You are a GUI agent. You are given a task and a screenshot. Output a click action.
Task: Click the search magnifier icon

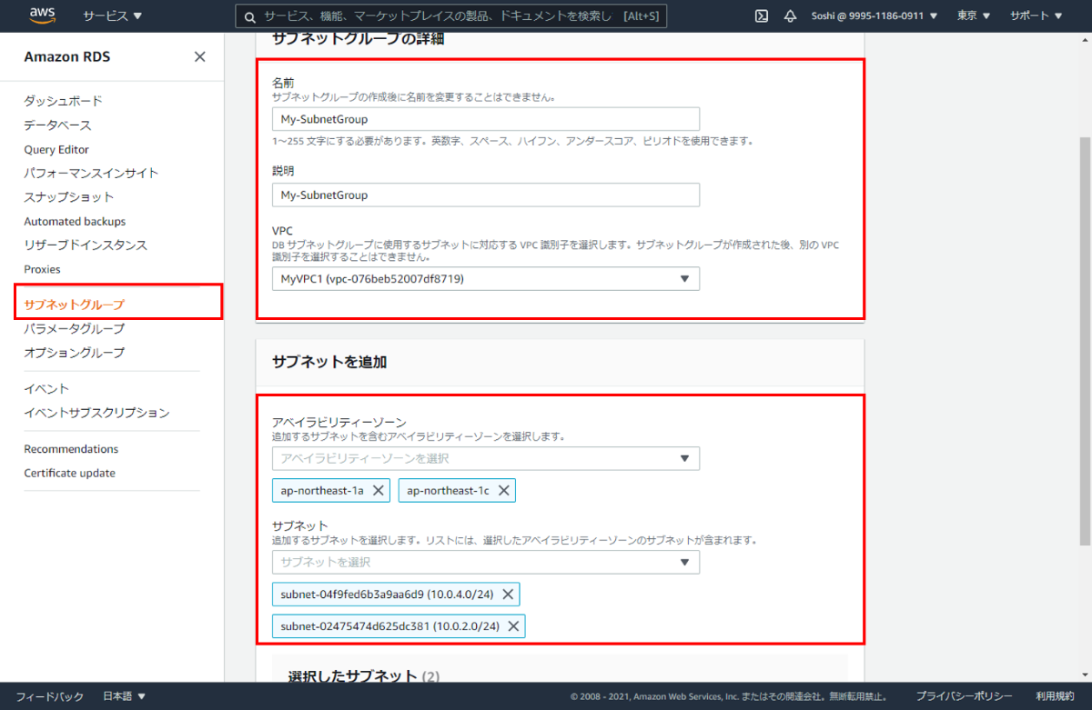pos(250,16)
